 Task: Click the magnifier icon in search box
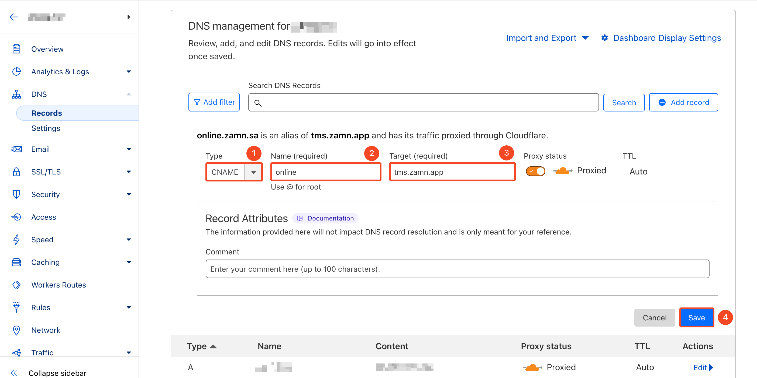pos(258,103)
